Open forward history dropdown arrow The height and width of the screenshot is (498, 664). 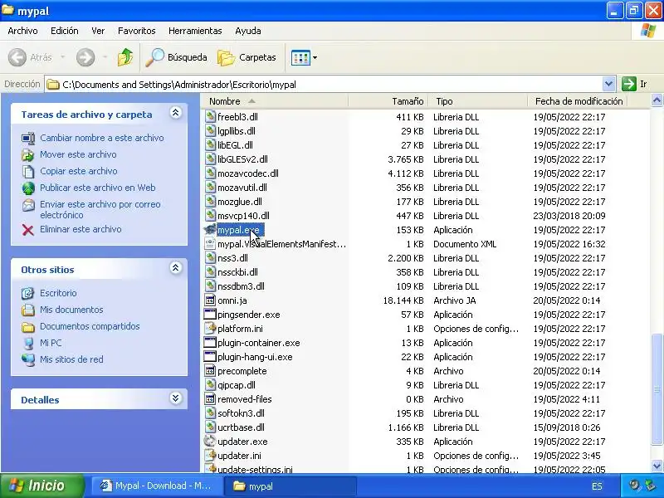(105, 57)
